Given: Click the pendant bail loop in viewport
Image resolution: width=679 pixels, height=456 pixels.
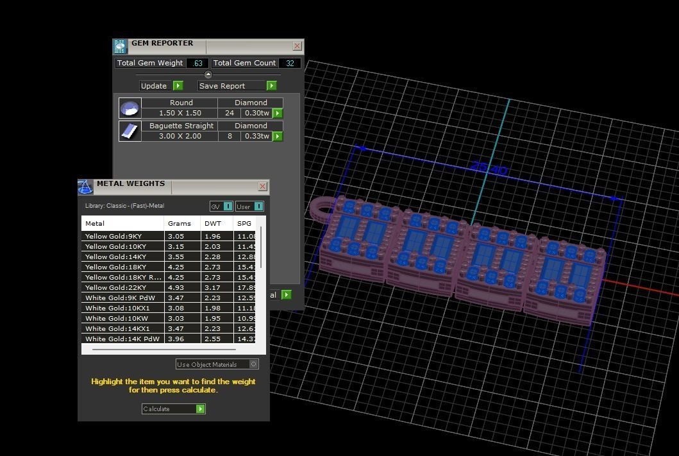Looking at the screenshot, I should [321, 208].
